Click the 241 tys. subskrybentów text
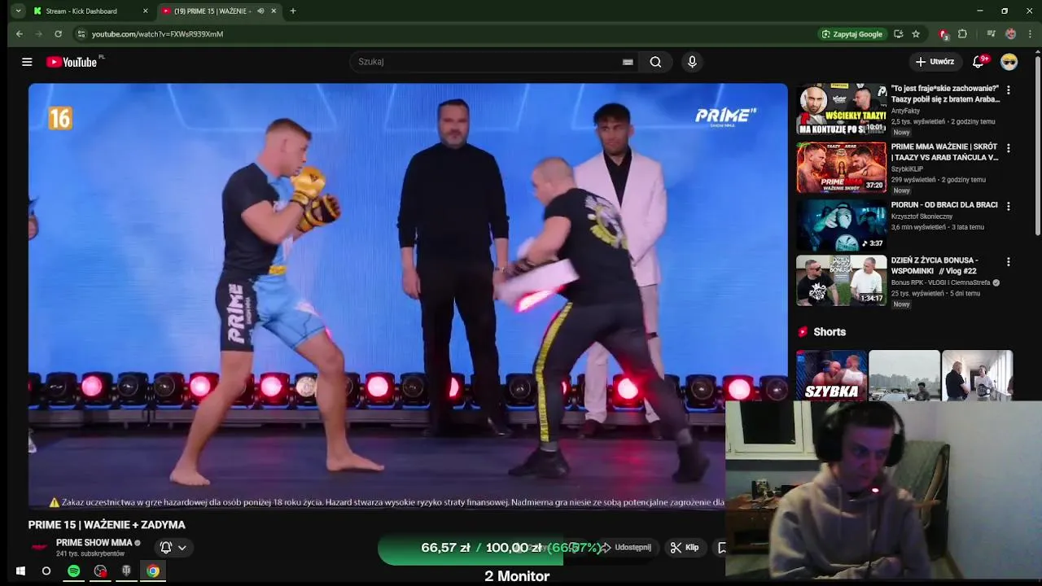 pyautogui.click(x=90, y=553)
